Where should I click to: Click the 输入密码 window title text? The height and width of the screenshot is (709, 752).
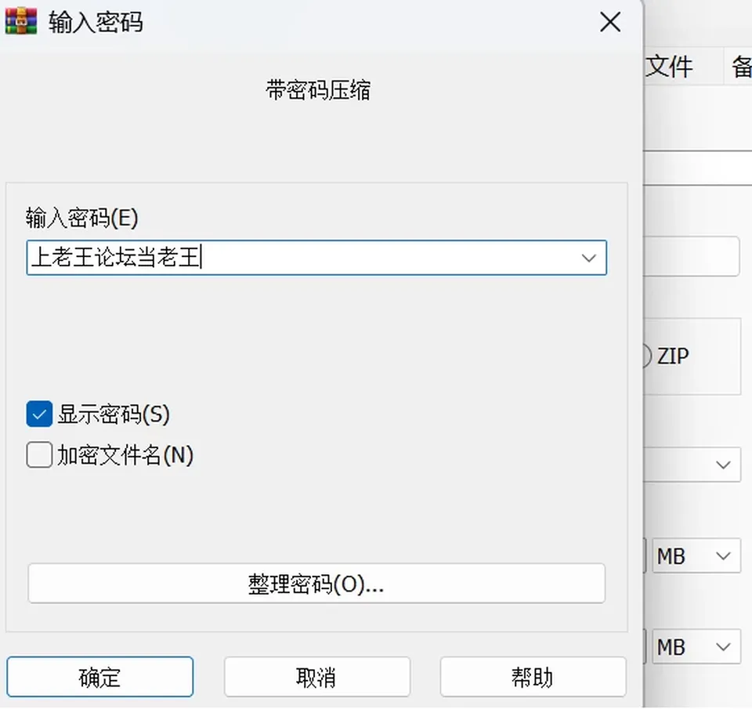(x=96, y=22)
